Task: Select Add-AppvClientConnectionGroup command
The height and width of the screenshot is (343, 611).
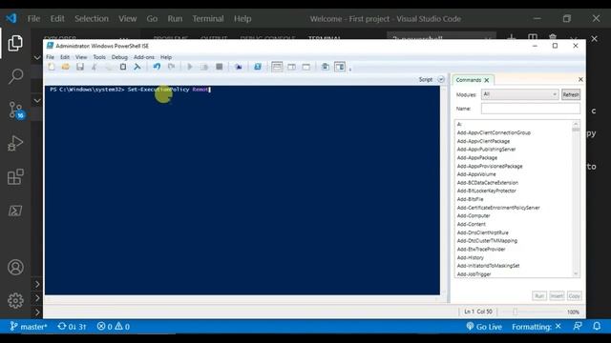Action: point(494,132)
